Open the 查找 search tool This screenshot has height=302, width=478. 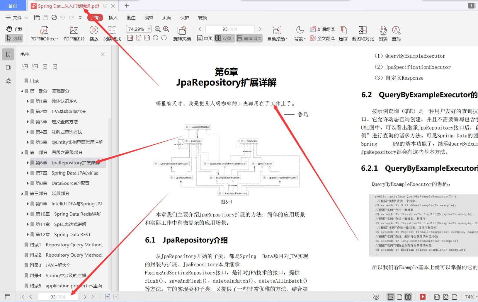pyautogui.click(x=396, y=30)
